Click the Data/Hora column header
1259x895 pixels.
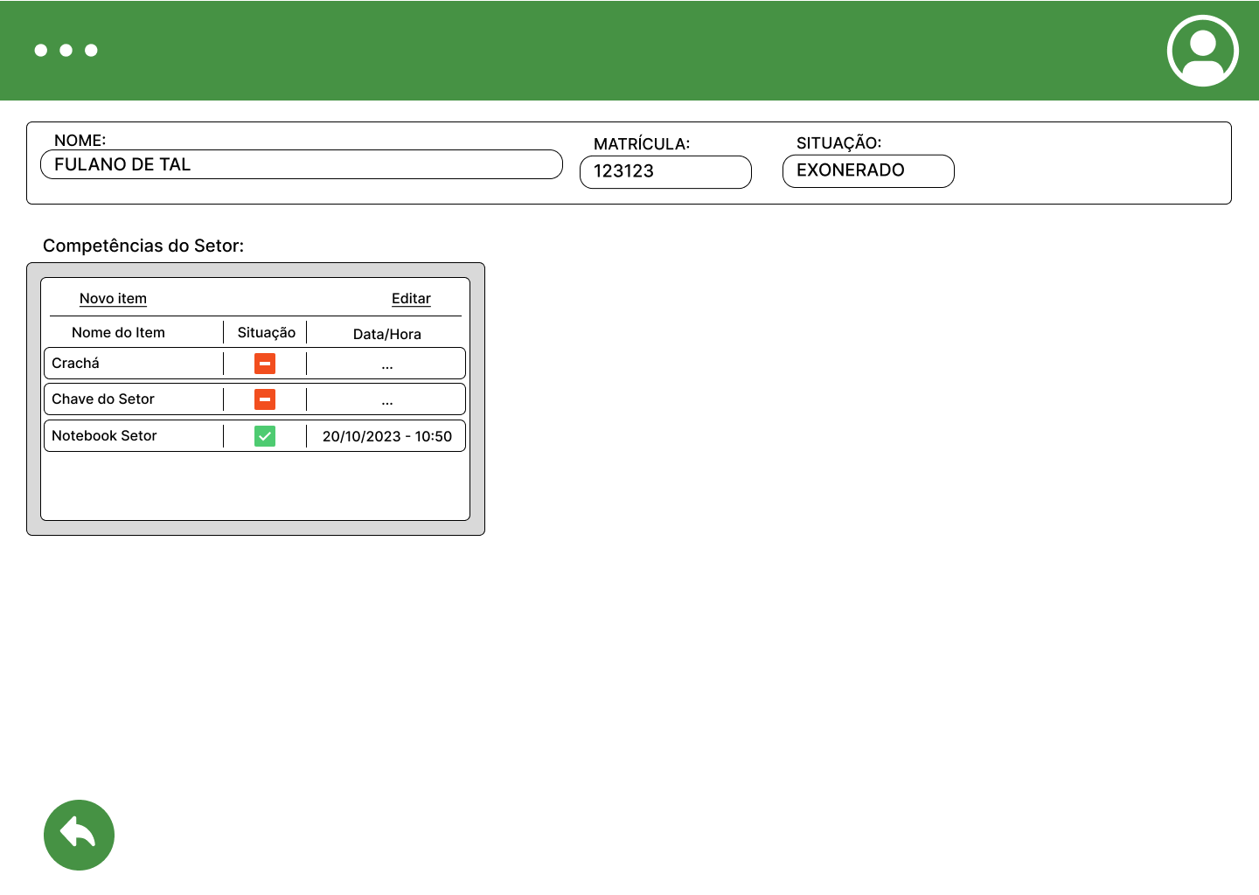pos(386,334)
